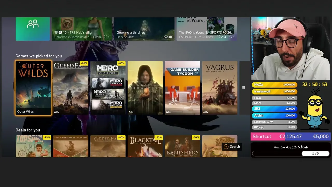Click the -25% tag on TopSpin deal
332x187 pixels.
[x=47, y=137]
